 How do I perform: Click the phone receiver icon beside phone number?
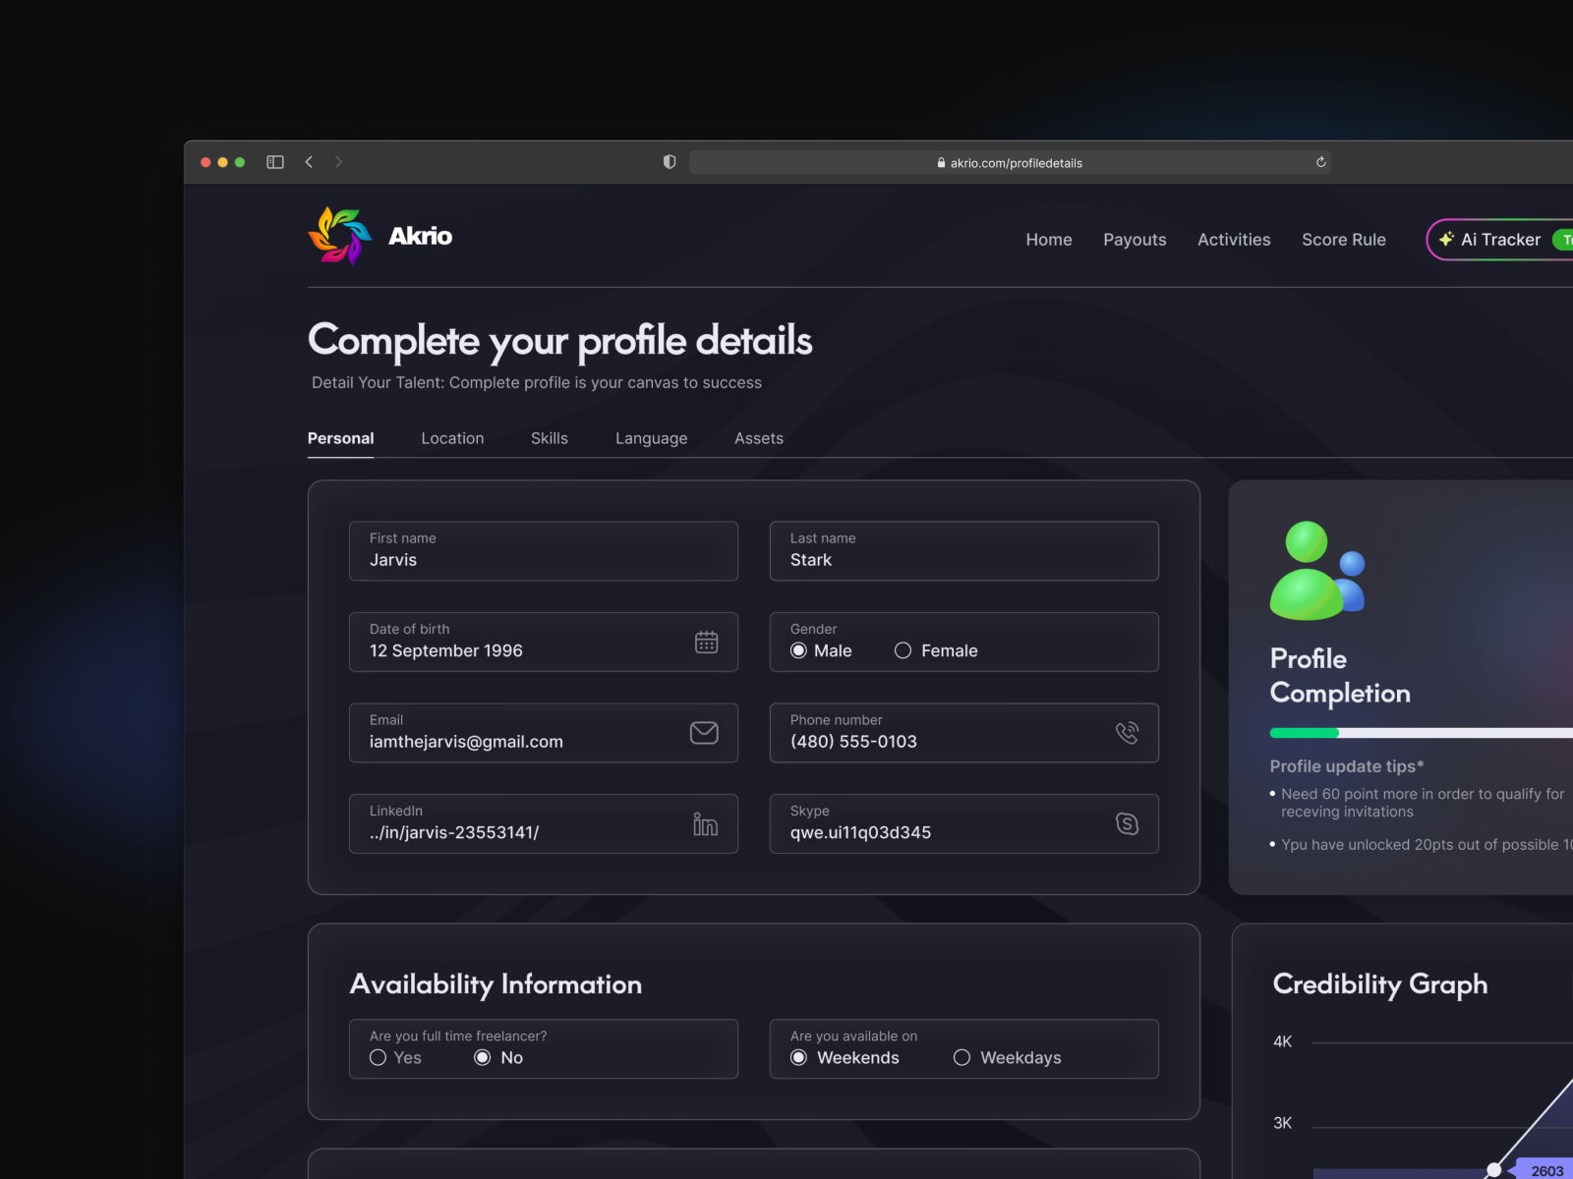click(x=1127, y=732)
